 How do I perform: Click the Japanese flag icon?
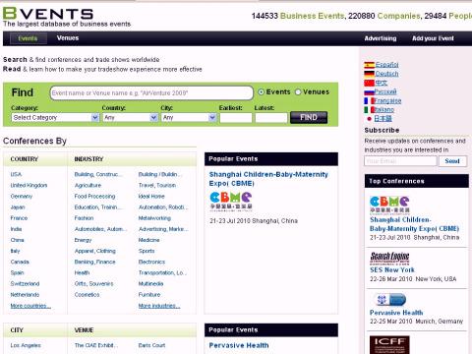click(370, 119)
